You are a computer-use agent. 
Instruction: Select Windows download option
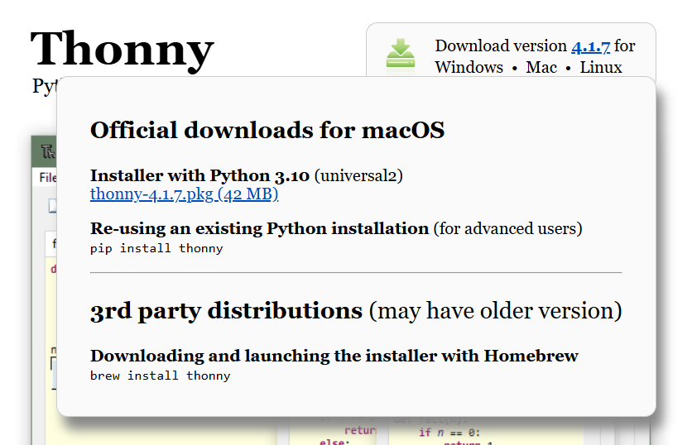coord(469,68)
